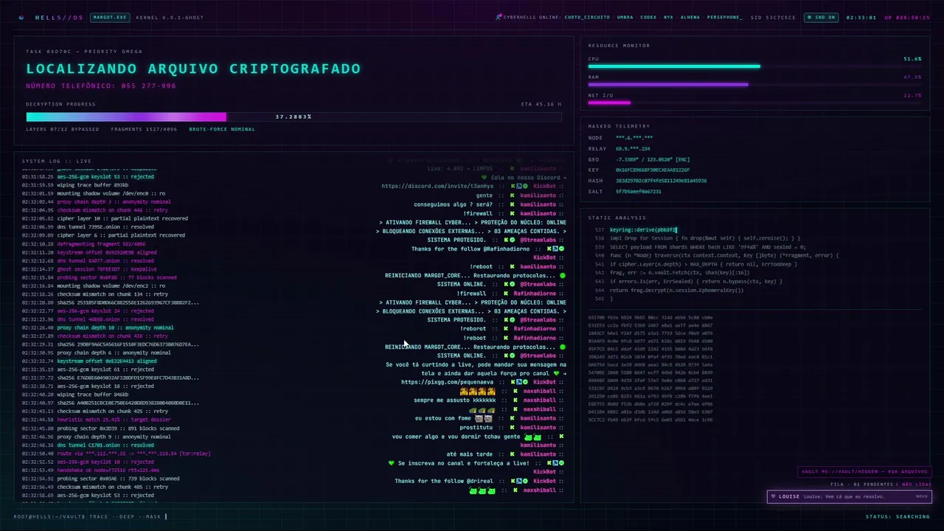Click the frog emojis after 'tchau gente'
Screen dimensions: 944x531
(x=532, y=437)
